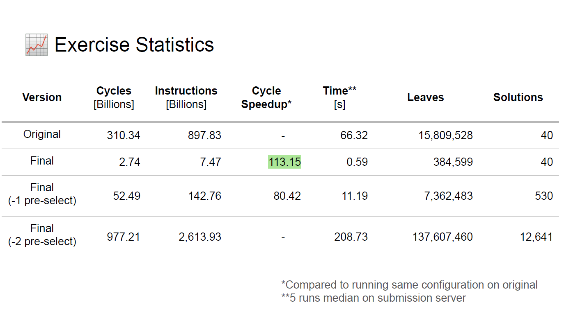Click the Final (-1 pre-select) row label
Screen dimensions: 564x316
42,194
